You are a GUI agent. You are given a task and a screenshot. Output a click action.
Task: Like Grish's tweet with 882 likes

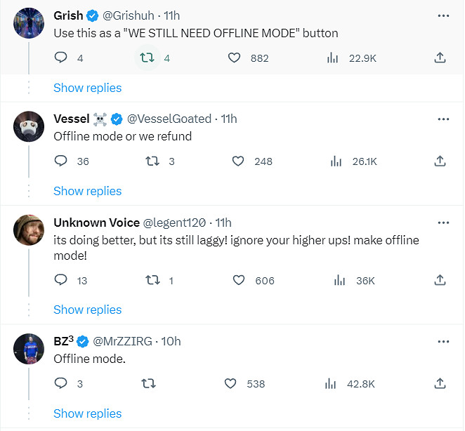click(x=235, y=58)
